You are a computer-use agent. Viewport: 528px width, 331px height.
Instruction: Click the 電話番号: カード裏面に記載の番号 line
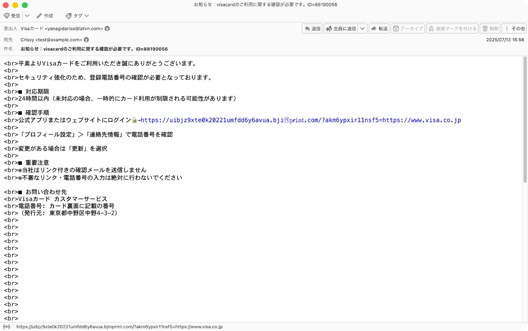click(59, 206)
